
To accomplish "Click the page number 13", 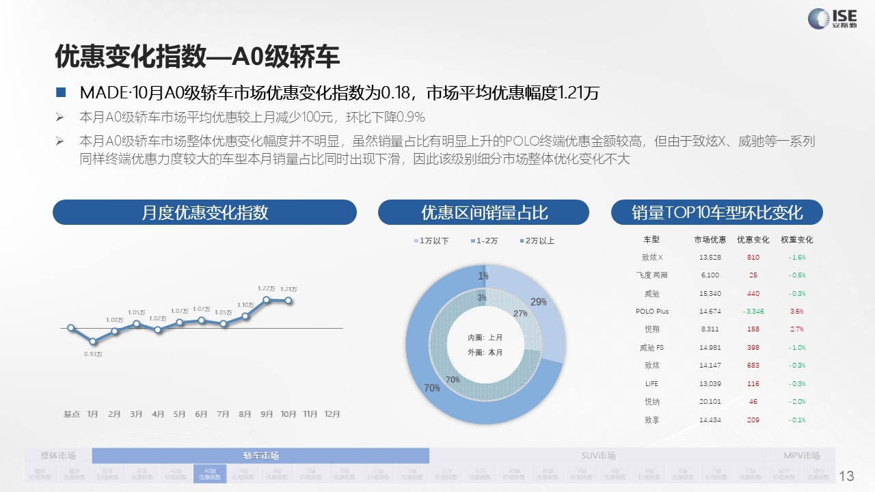I will (x=846, y=476).
